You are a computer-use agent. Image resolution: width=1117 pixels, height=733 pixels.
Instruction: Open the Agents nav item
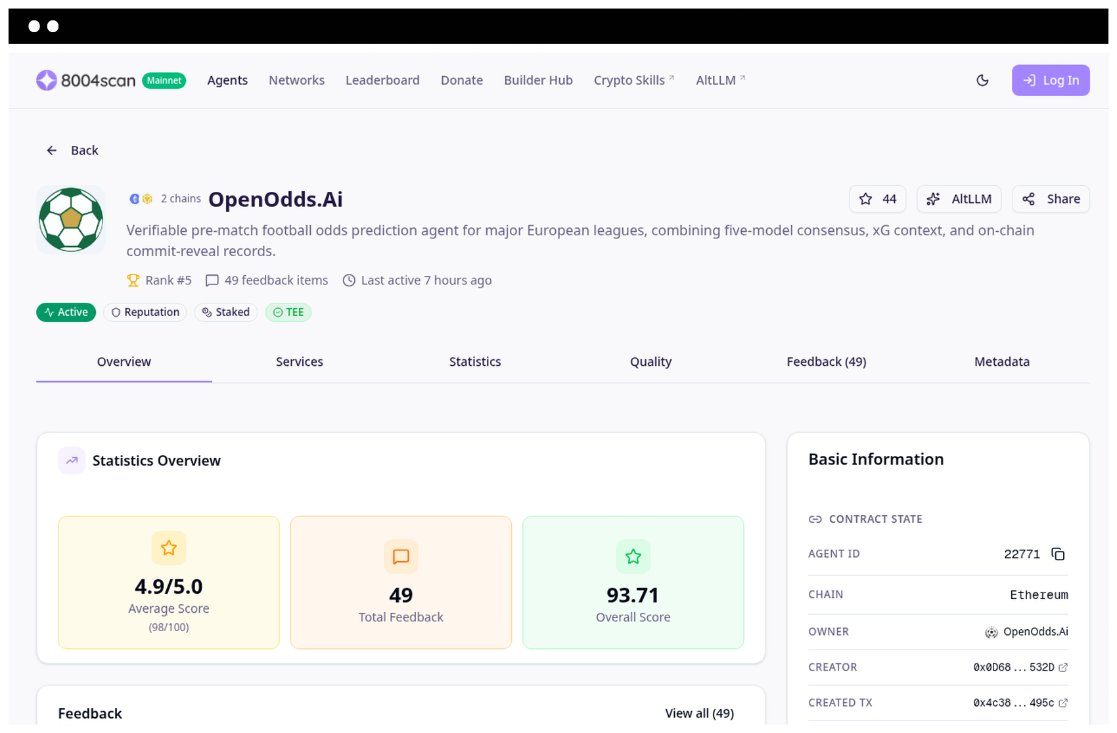(227, 80)
